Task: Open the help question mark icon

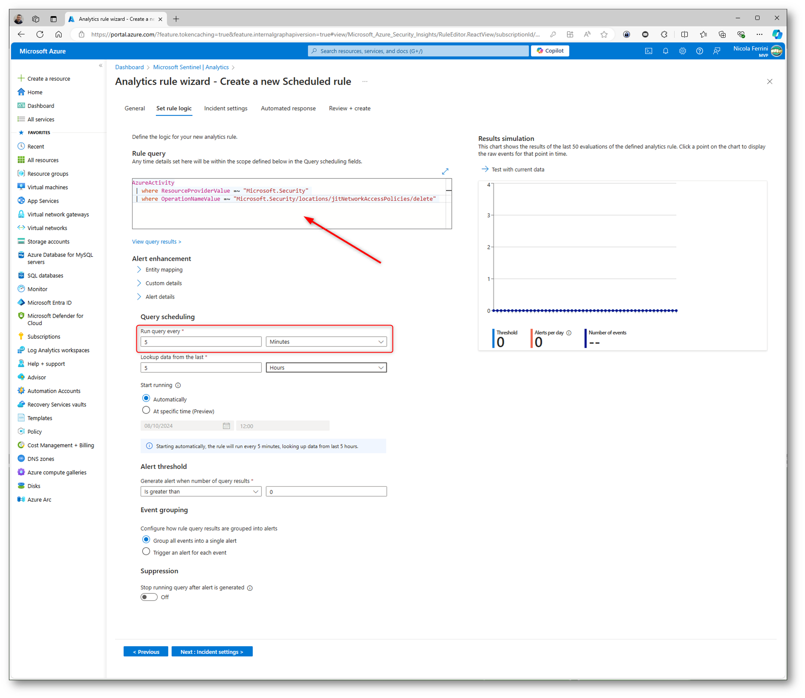Action: [x=699, y=51]
